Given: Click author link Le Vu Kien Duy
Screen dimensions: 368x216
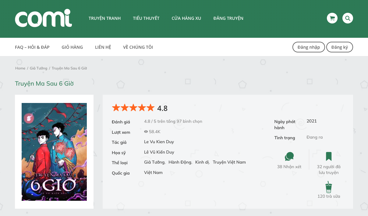Looking at the screenshot, I should (x=159, y=142).
